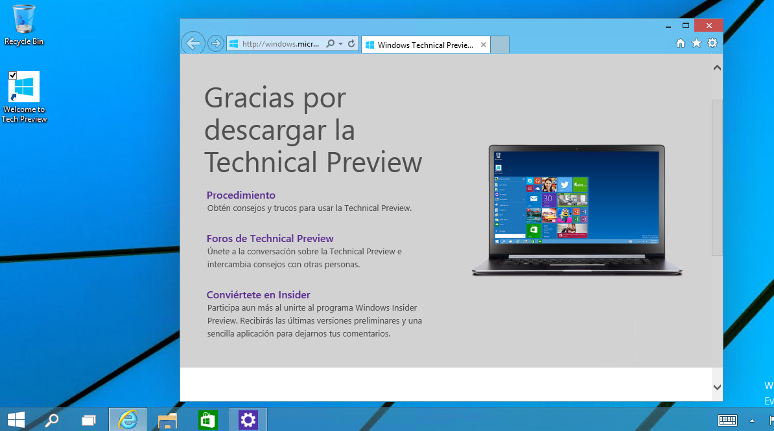Open the Internet Explorer home page icon
Viewport: 774px width, 431px height.
click(x=681, y=43)
